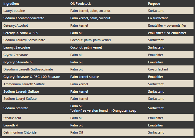195x138 pixels.
Task: Click the Ingredient column header
Action: pyautogui.click(x=11, y=4)
